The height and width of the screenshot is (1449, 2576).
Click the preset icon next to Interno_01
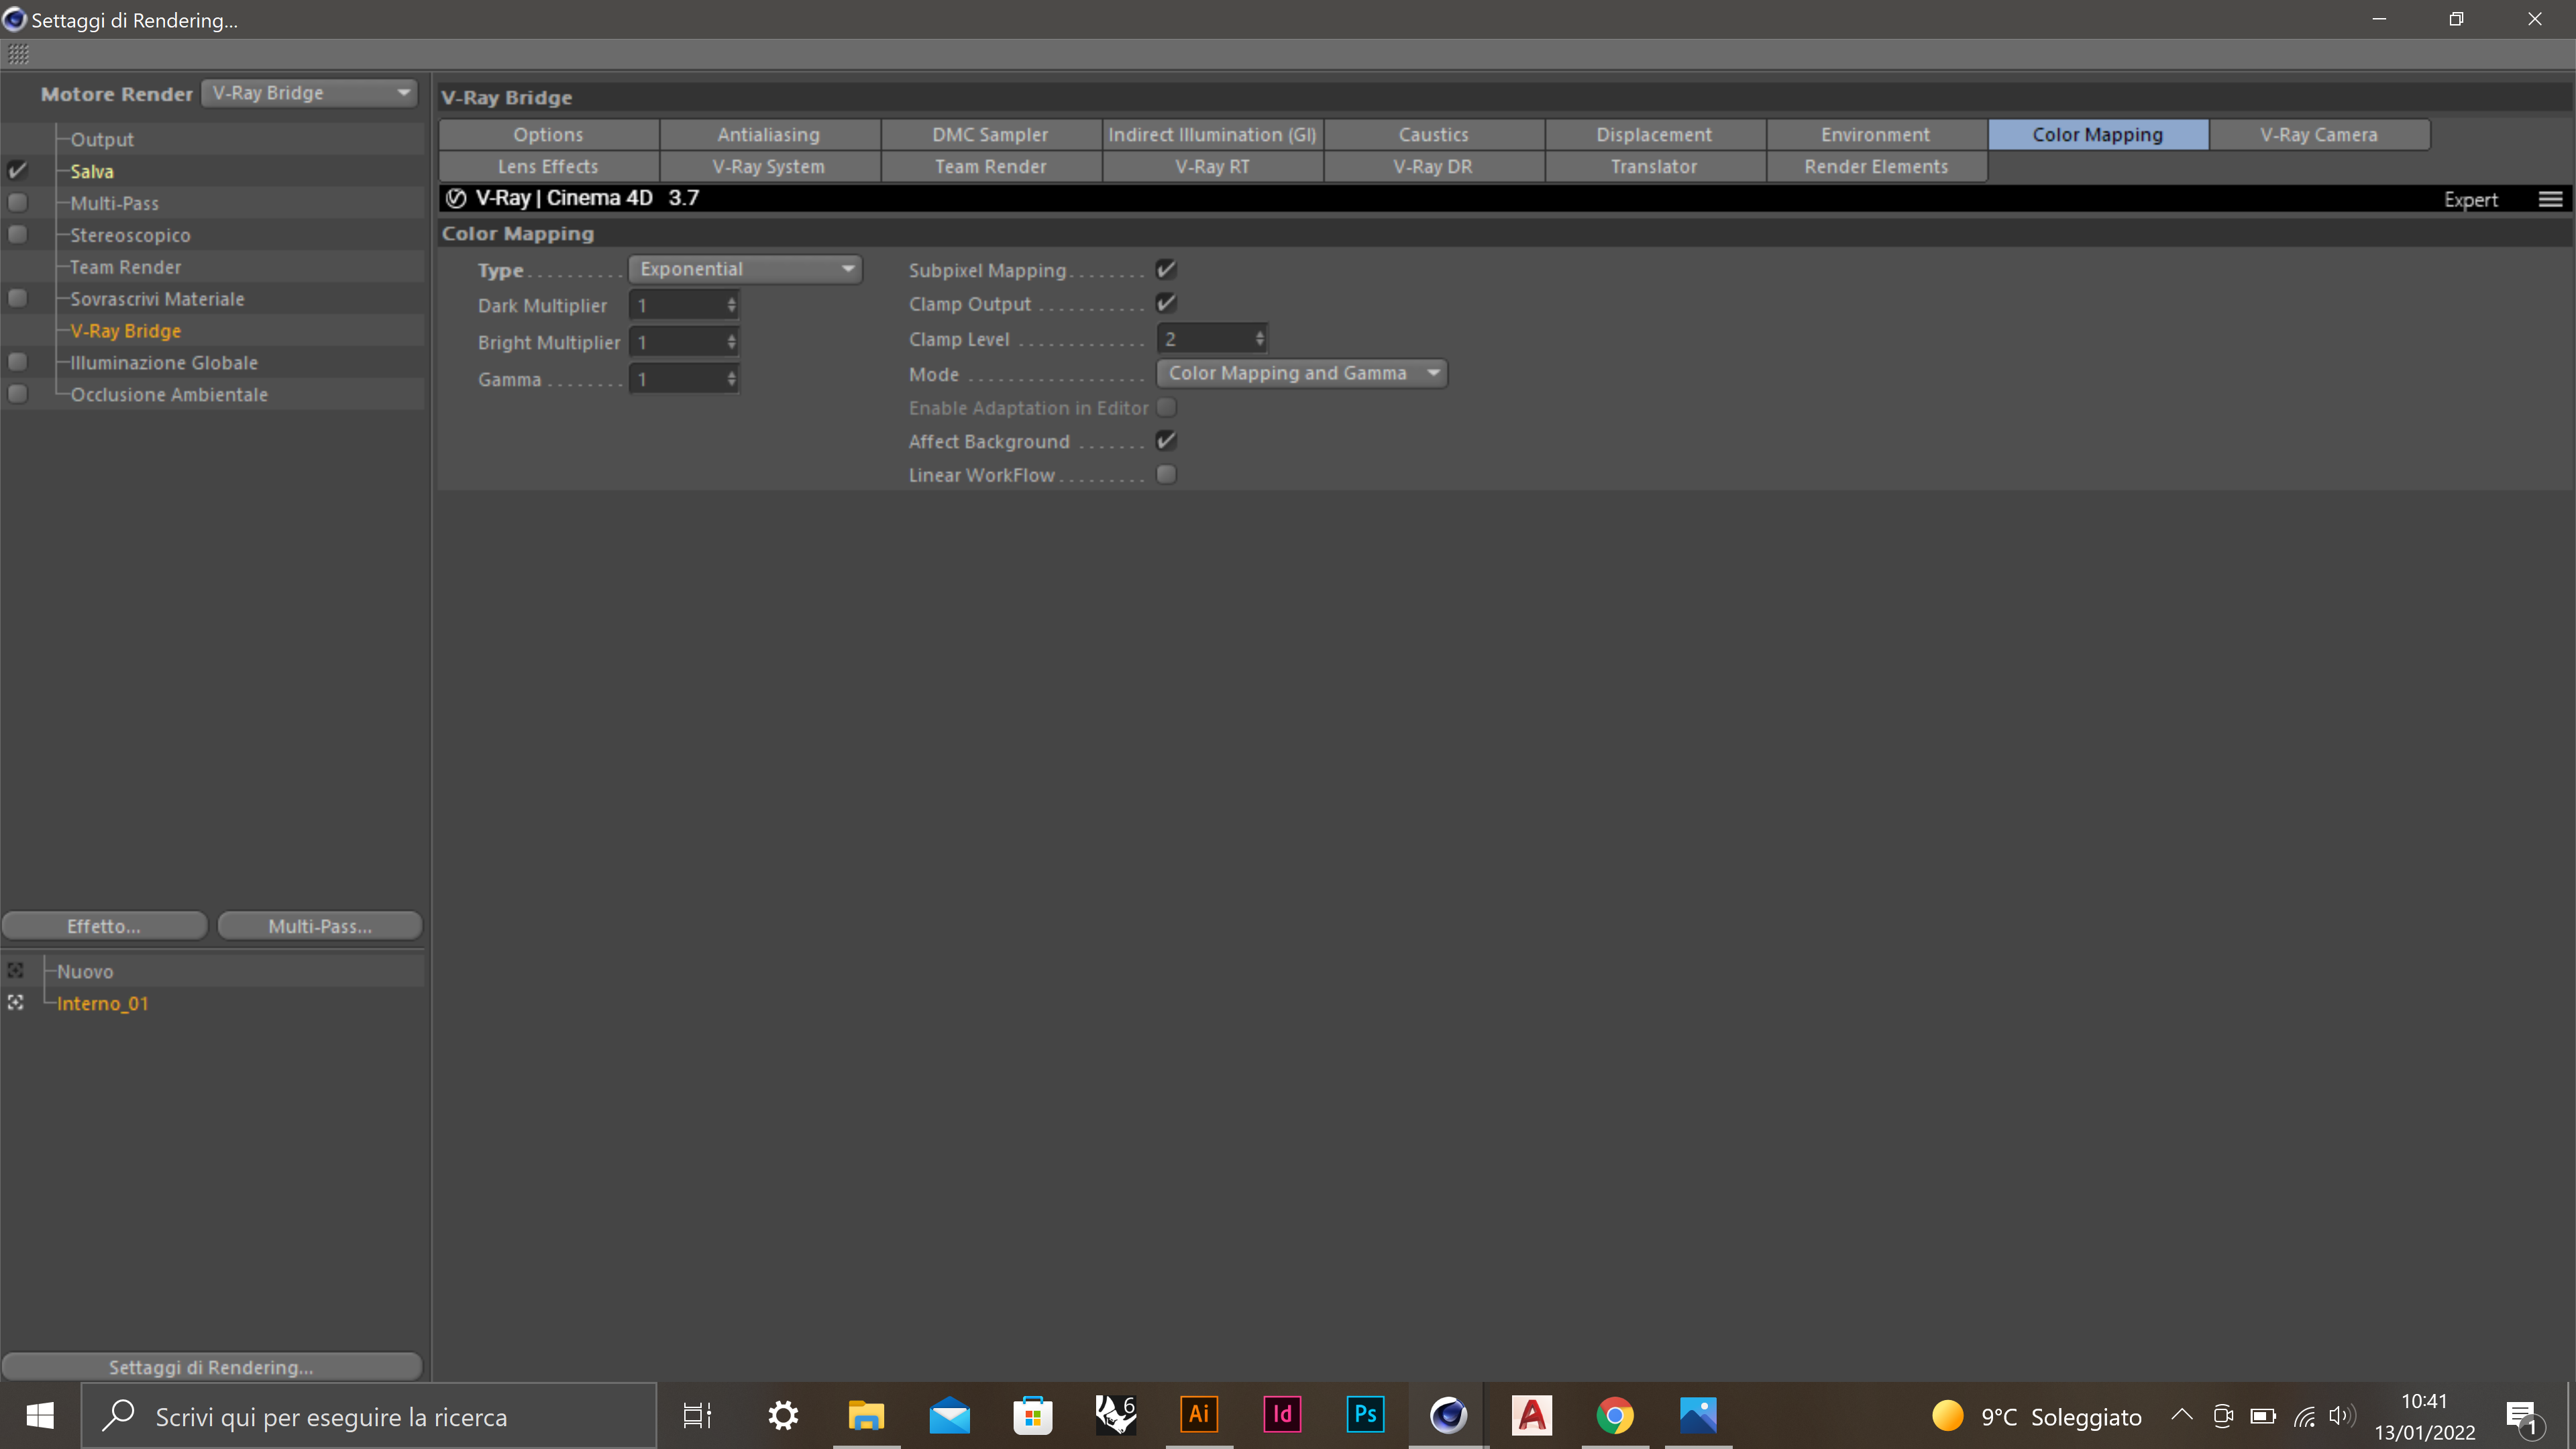pyautogui.click(x=16, y=1002)
